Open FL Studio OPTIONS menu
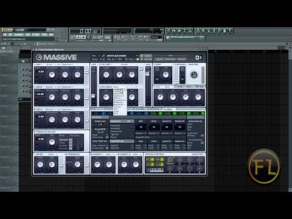 (x=36, y=35)
